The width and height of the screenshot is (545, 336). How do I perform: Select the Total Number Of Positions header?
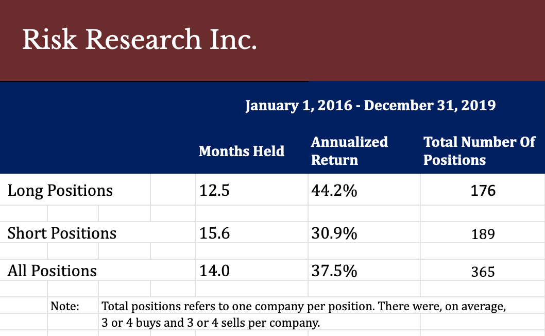(479, 151)
